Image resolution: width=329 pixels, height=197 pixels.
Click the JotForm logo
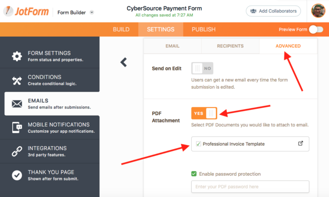point(27,11)
